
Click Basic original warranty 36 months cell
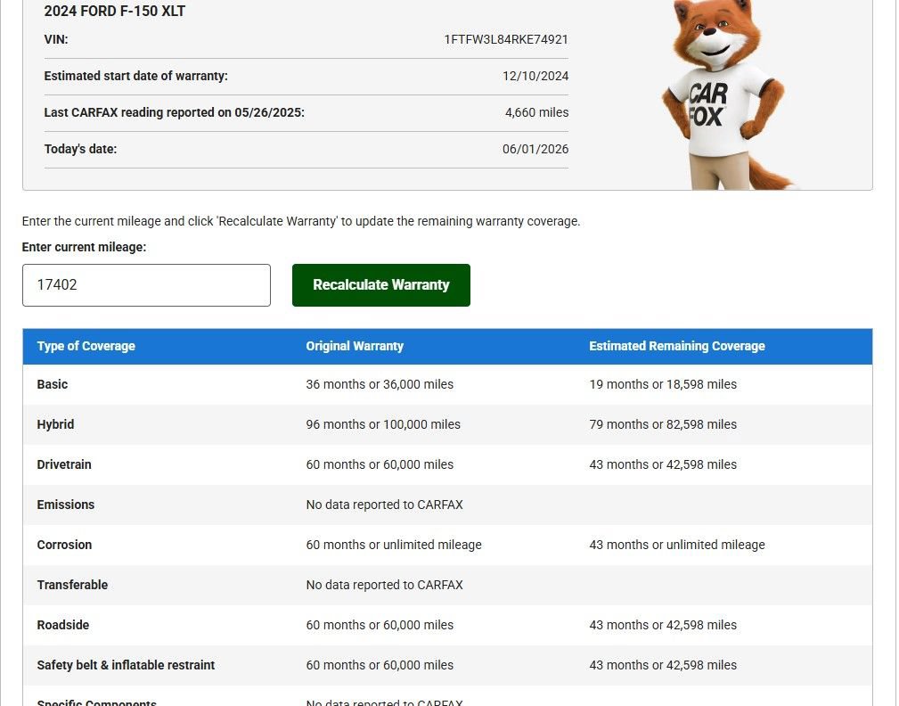coord(380,384)
